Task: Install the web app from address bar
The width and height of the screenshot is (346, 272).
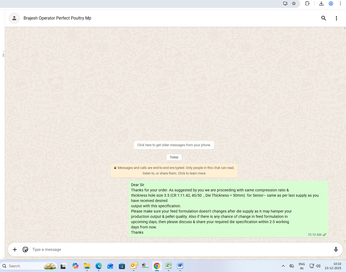Action: pos(285,3)
